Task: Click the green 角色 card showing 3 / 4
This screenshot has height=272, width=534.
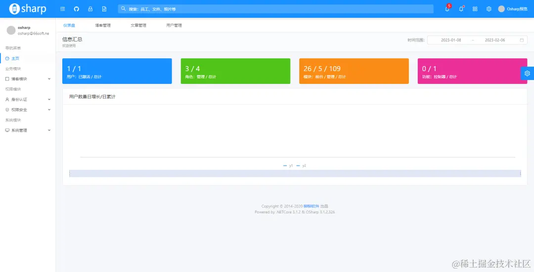Action: point(236,71)
